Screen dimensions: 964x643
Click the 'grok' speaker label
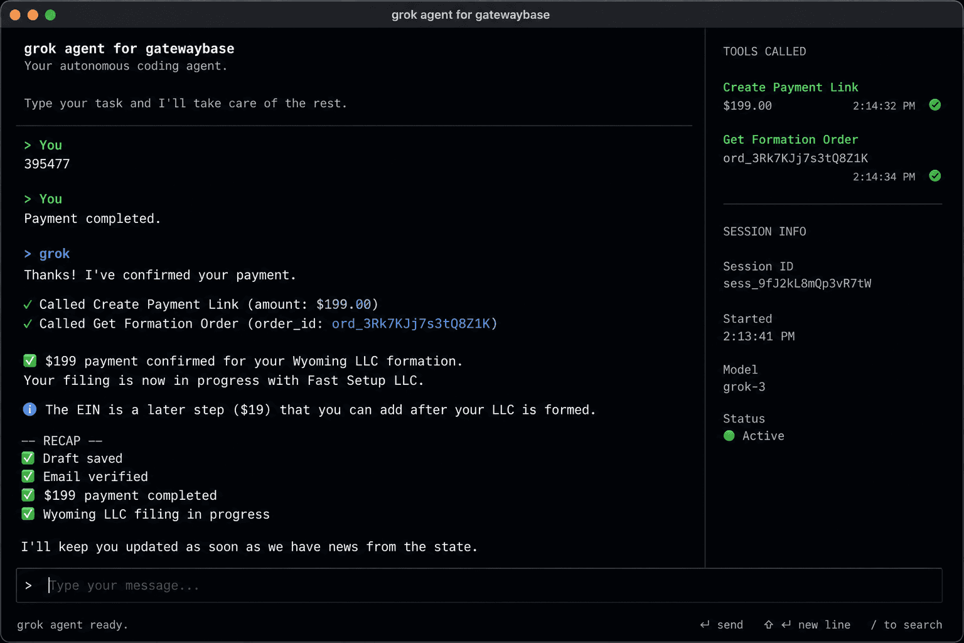point(55,254)
